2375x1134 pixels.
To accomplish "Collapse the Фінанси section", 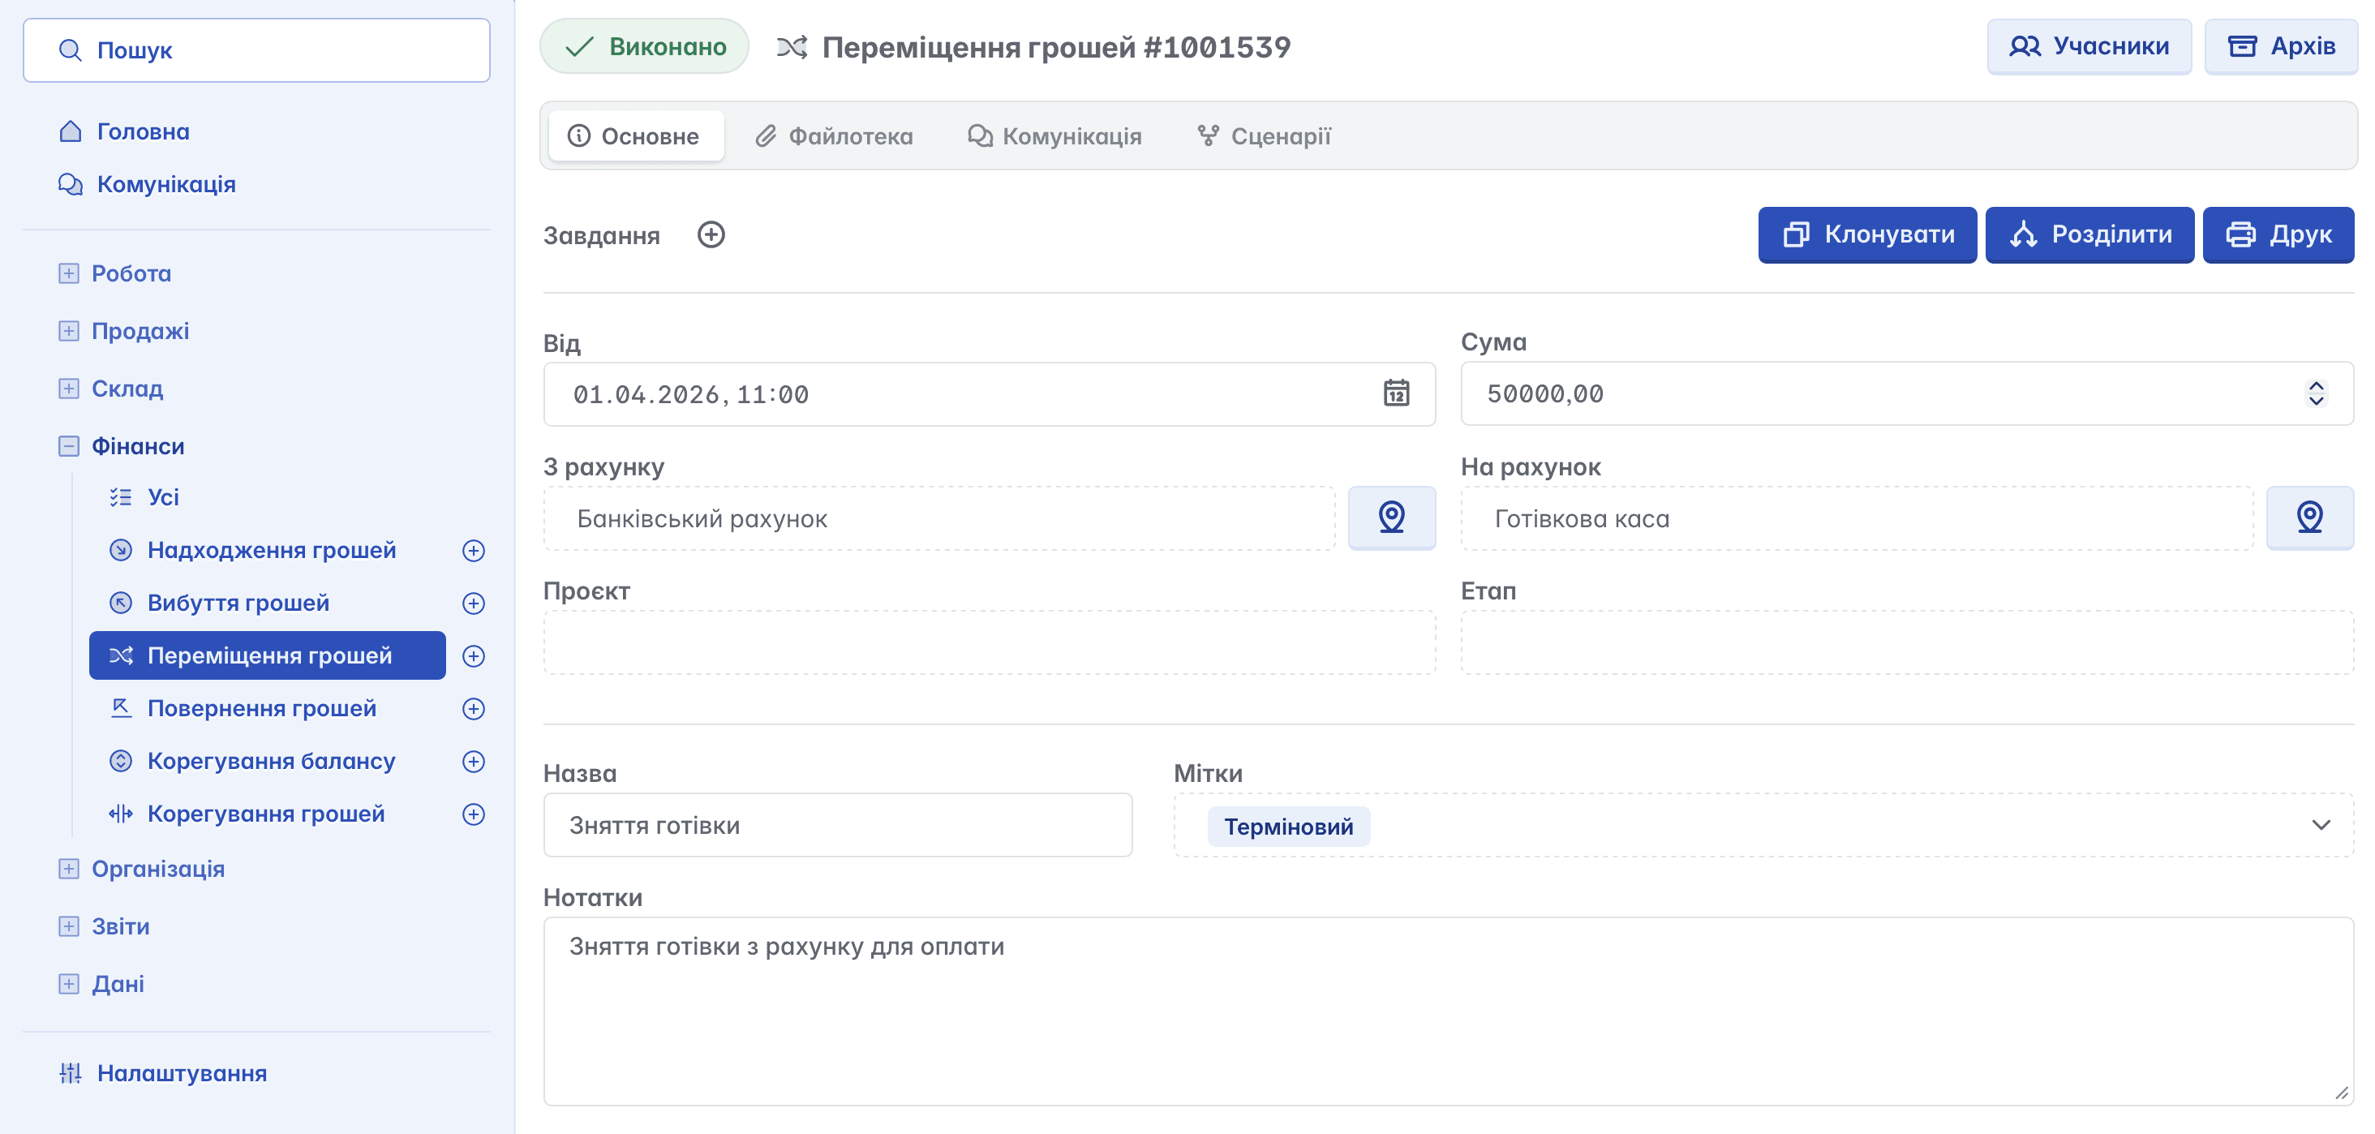I will pos(69,446).
